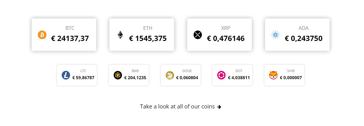Open the LTC card showing € 59,86787

(x=77, y=75)
